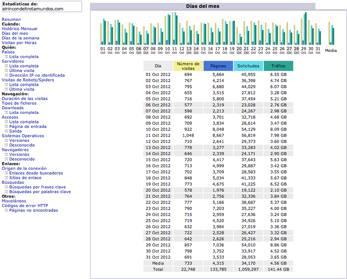Click the icon beside Búsquedas por frases clave
The width and height of the screenshot is (347, 279).
7,187
